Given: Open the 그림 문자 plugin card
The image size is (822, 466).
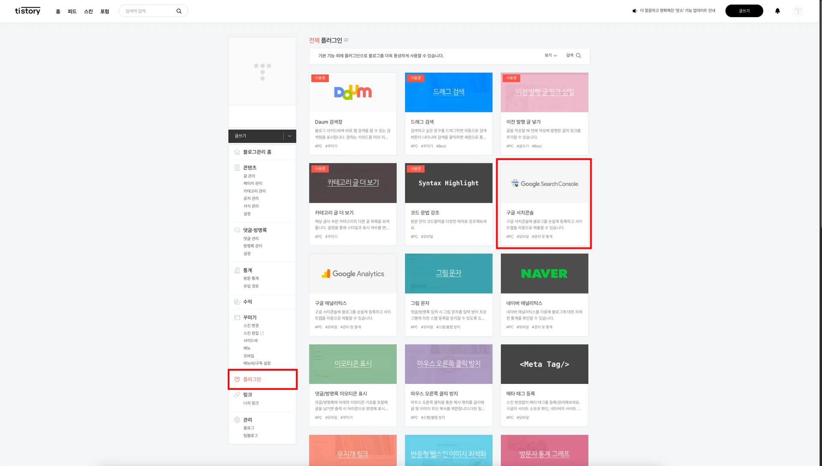Looking at the screenshot, I should coord(449,295).
